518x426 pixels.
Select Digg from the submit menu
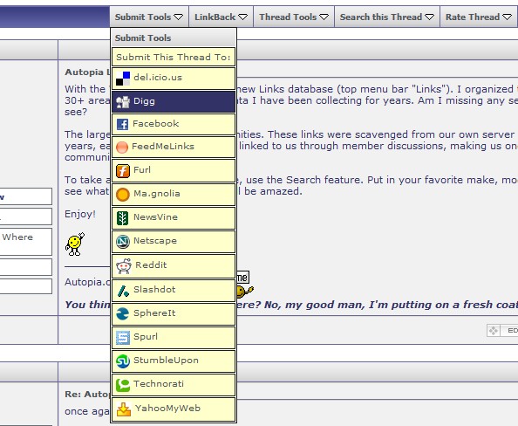click(174, 102)
